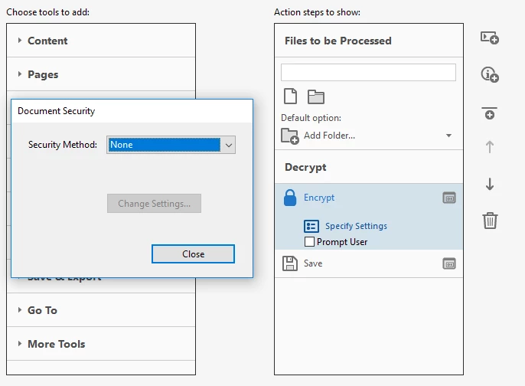Add instruction step with the info-plus icon
Image resolution: width=525 pixels, height=386 pixels.
point(490,74)
